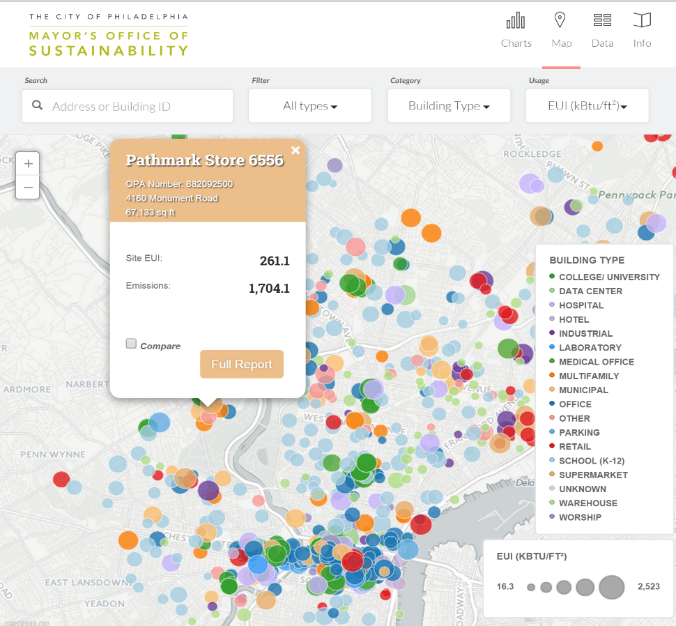The image size is (676, 626).
Task: Close the Pathmark Store popup
Action: pos(295,150)
